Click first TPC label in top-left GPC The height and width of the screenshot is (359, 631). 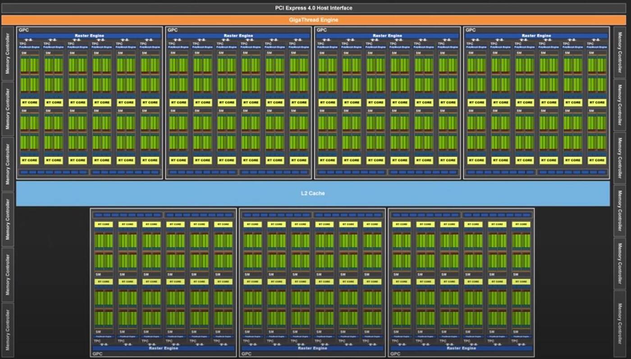point(22,44)
